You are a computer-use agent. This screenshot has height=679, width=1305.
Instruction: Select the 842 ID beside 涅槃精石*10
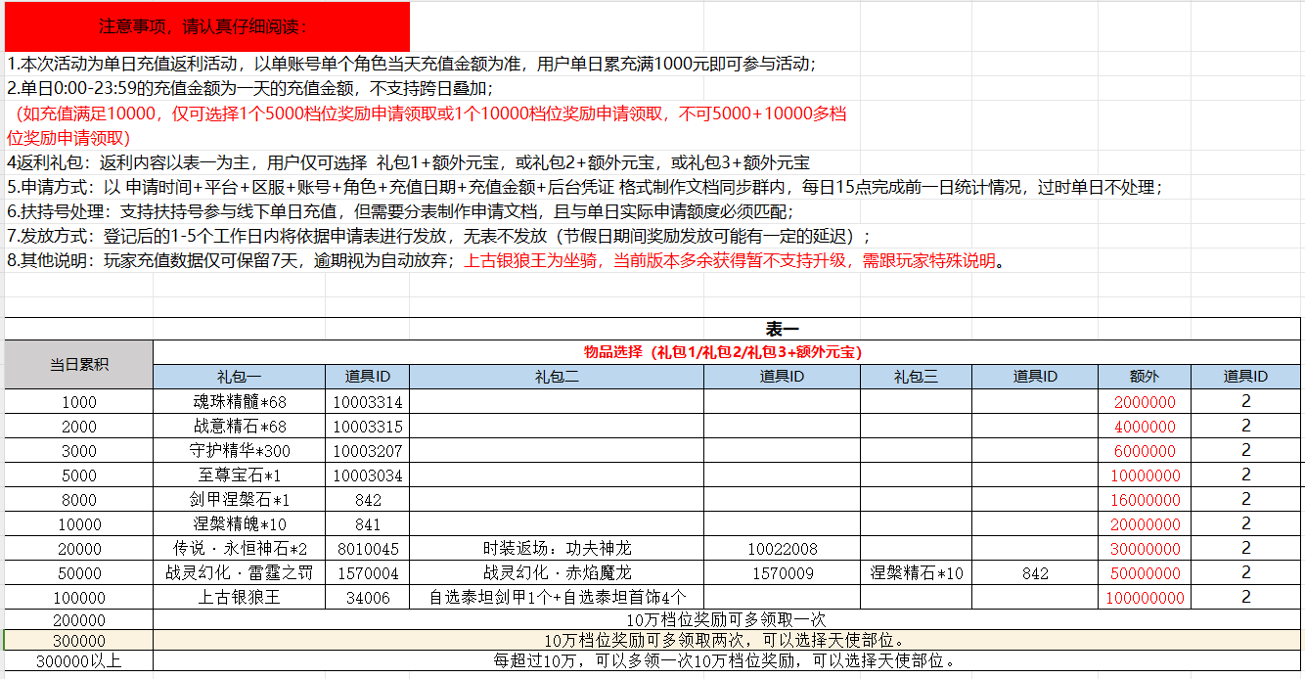pos(1035,572)
